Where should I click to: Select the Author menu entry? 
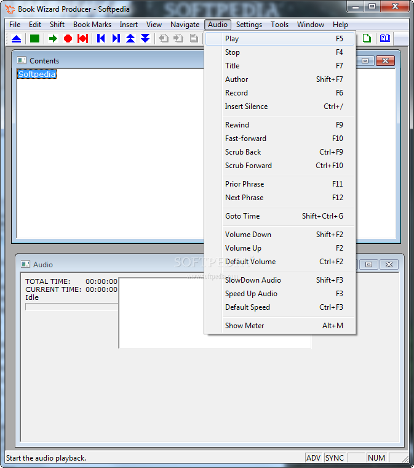[x=280, y=79]
